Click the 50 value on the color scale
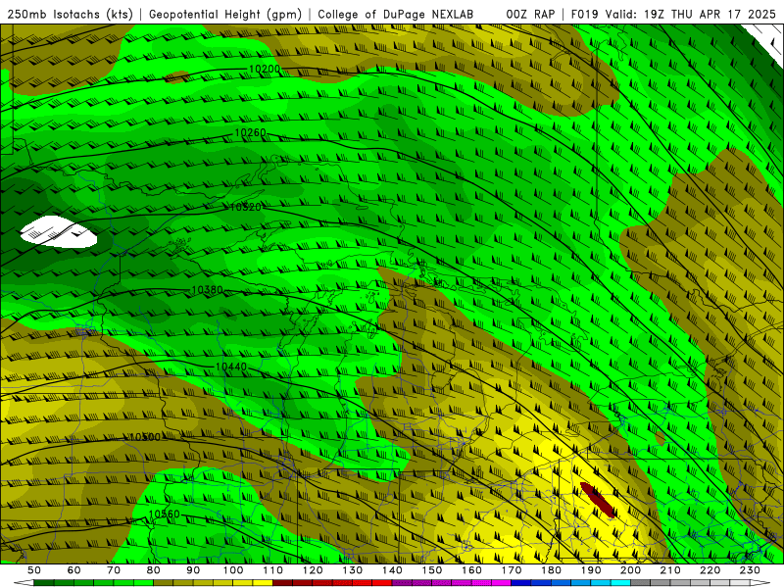Image resolution: width=784 pixels, height=588 pixels. click(x=34, y=570)
